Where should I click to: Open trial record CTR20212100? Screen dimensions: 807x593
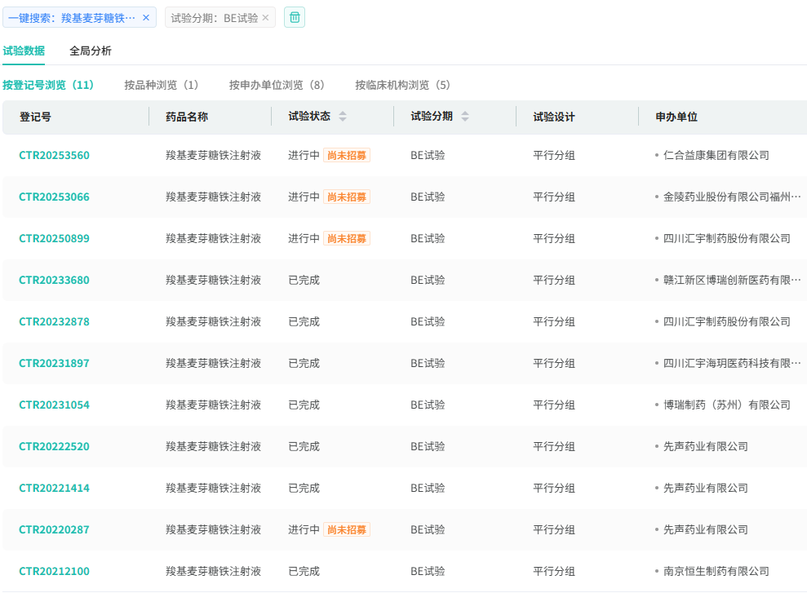pos(55,571)
